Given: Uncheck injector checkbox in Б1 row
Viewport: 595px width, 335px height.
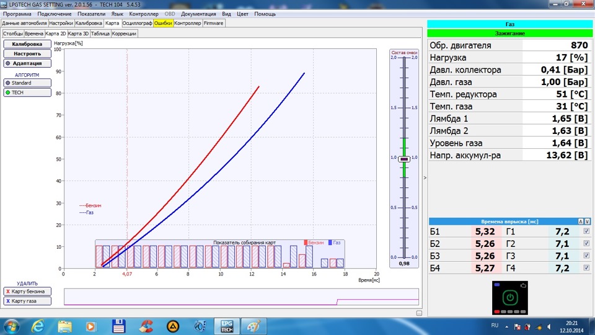Looking at the screenshot, I should pyautogui.click(x=586, y=231).
